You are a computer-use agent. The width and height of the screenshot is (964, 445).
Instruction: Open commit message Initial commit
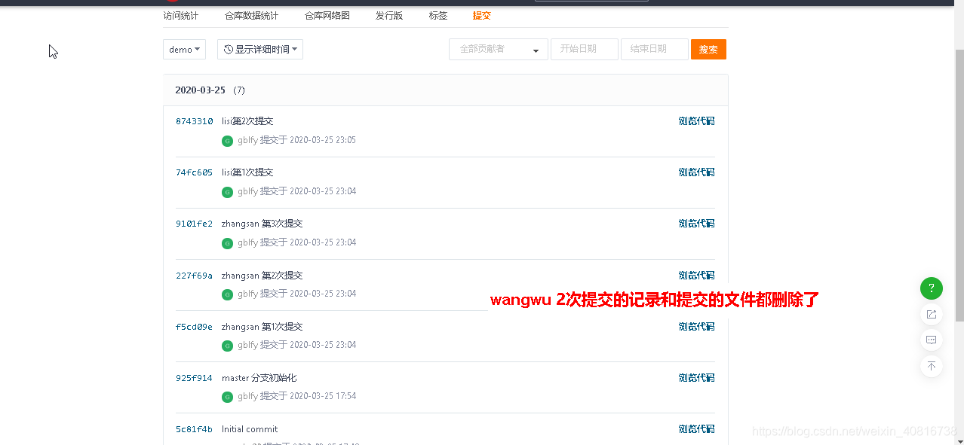click(250, 429)
